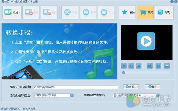
Task: Toggle the volume speaker icon under preview
Action: point(150,66)
